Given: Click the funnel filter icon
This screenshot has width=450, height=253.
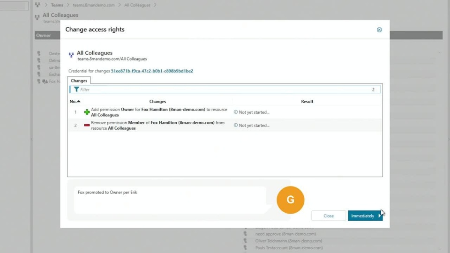Looking at the screenshot, I should (76, 89).
